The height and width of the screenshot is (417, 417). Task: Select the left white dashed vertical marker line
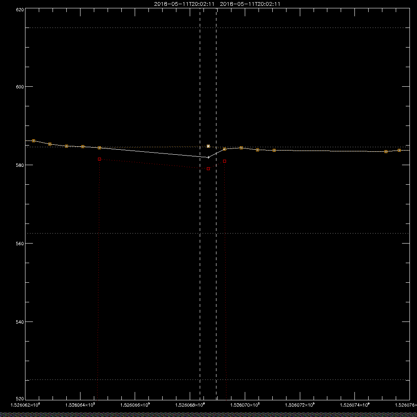pos(200,204)
